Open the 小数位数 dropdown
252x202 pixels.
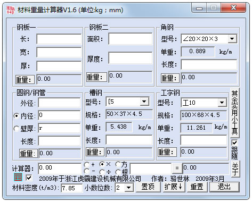click(129, 188)
